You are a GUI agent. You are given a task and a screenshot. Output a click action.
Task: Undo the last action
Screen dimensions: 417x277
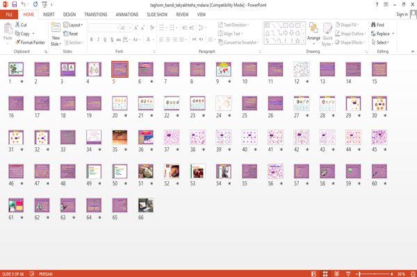[24, 4]
